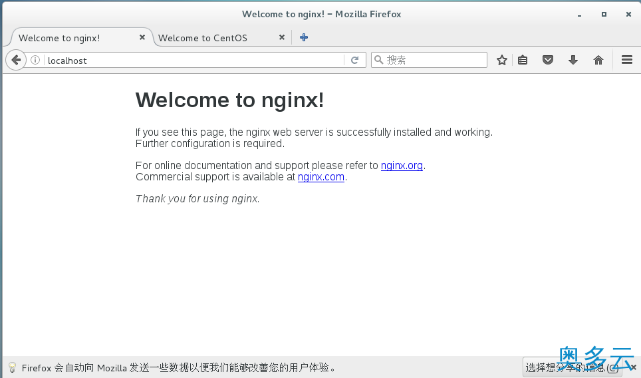641x378 pixels.
Task: Reload the page using the refresh icon
Action: [354, 60]
